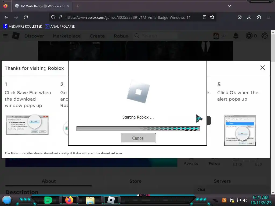This screenshot has height=206, width=275.
Task: Select the 1M Visits Badge tab
Action: pyautogui.click(x=42, y=6)
